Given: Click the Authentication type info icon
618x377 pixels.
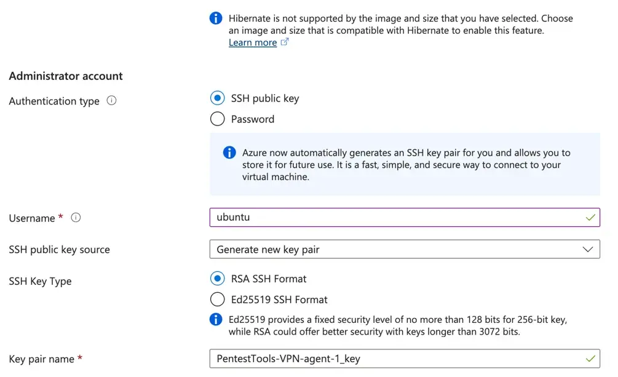Looking at the screenshot, I should pos(111,101).
